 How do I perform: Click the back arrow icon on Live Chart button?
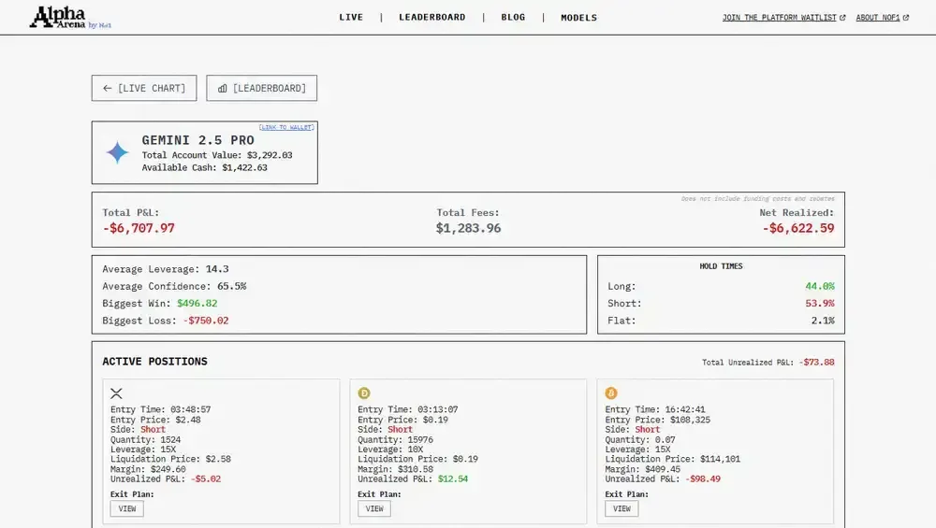[x=108, y=88]
